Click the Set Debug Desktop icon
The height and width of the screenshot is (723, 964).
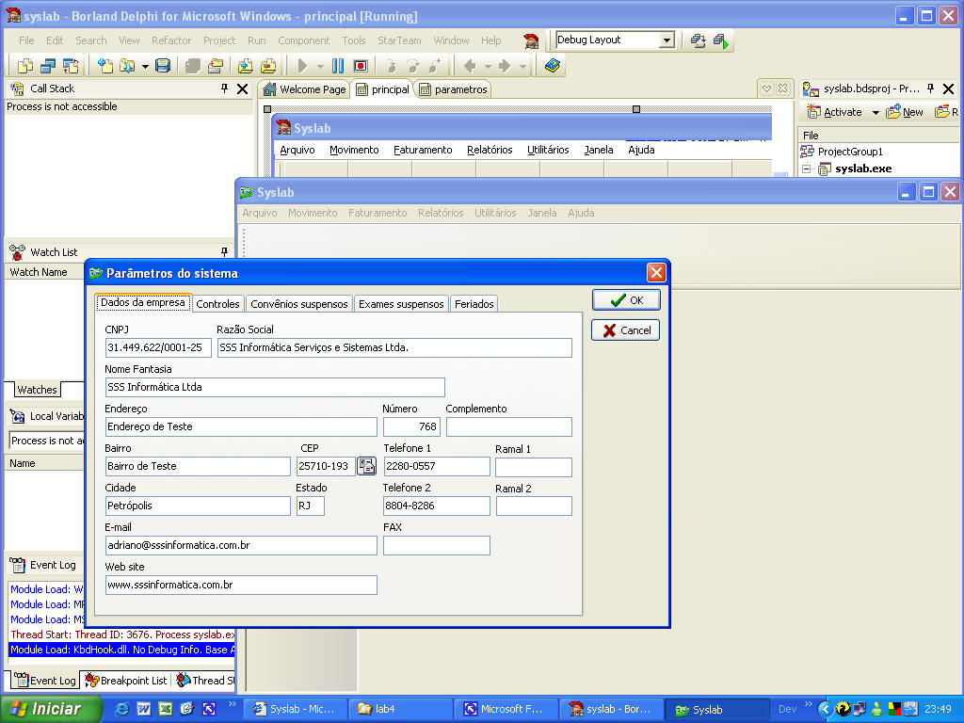721,41
